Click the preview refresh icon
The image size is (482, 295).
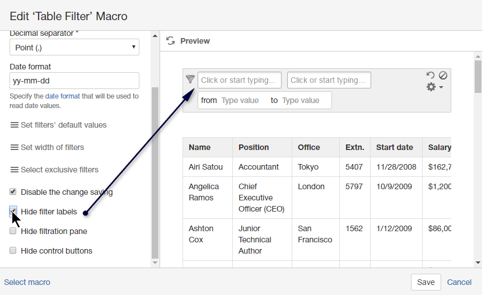[x=171, y=41]
